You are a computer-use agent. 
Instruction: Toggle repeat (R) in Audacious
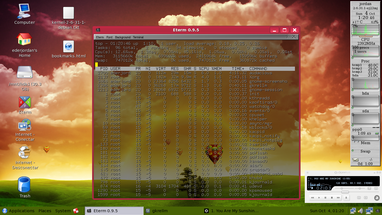[x=366, y=198]
